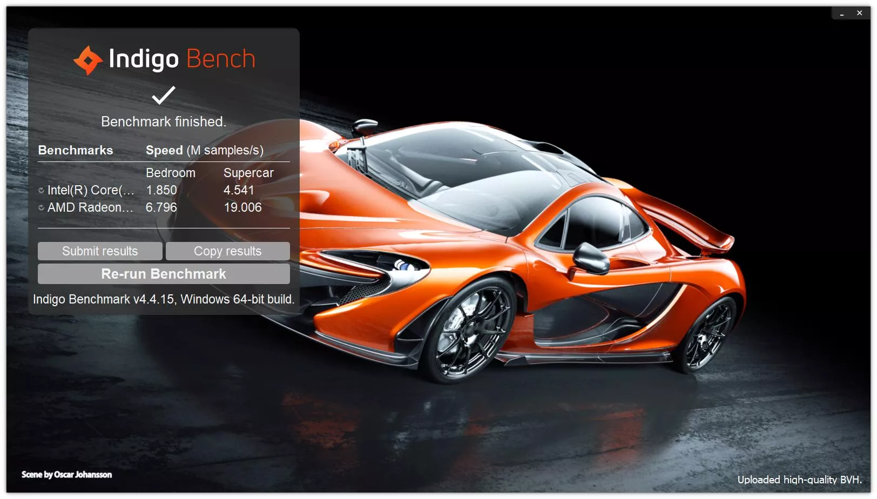Start the Re-run Benchmark button

164,274
